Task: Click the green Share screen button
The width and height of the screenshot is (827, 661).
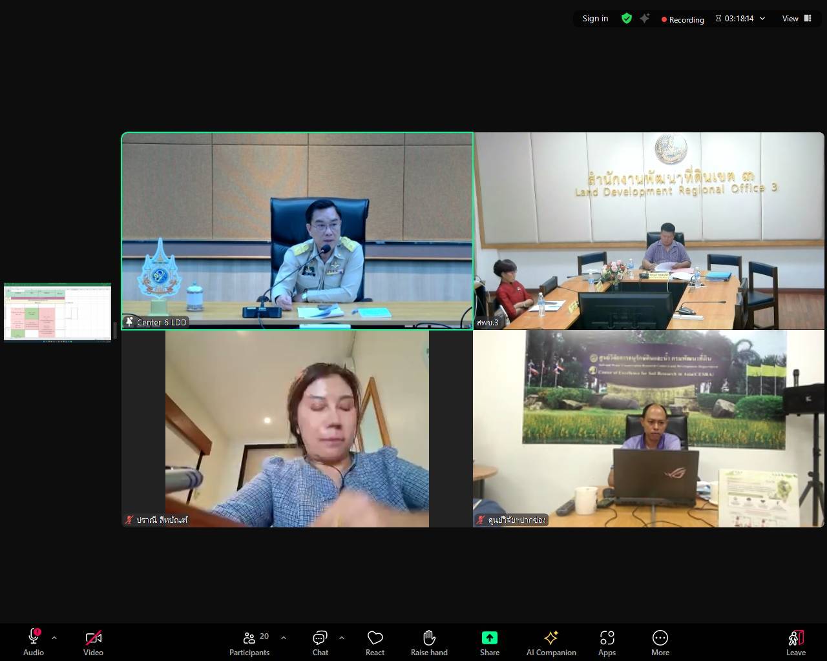Action: (490, 643)
